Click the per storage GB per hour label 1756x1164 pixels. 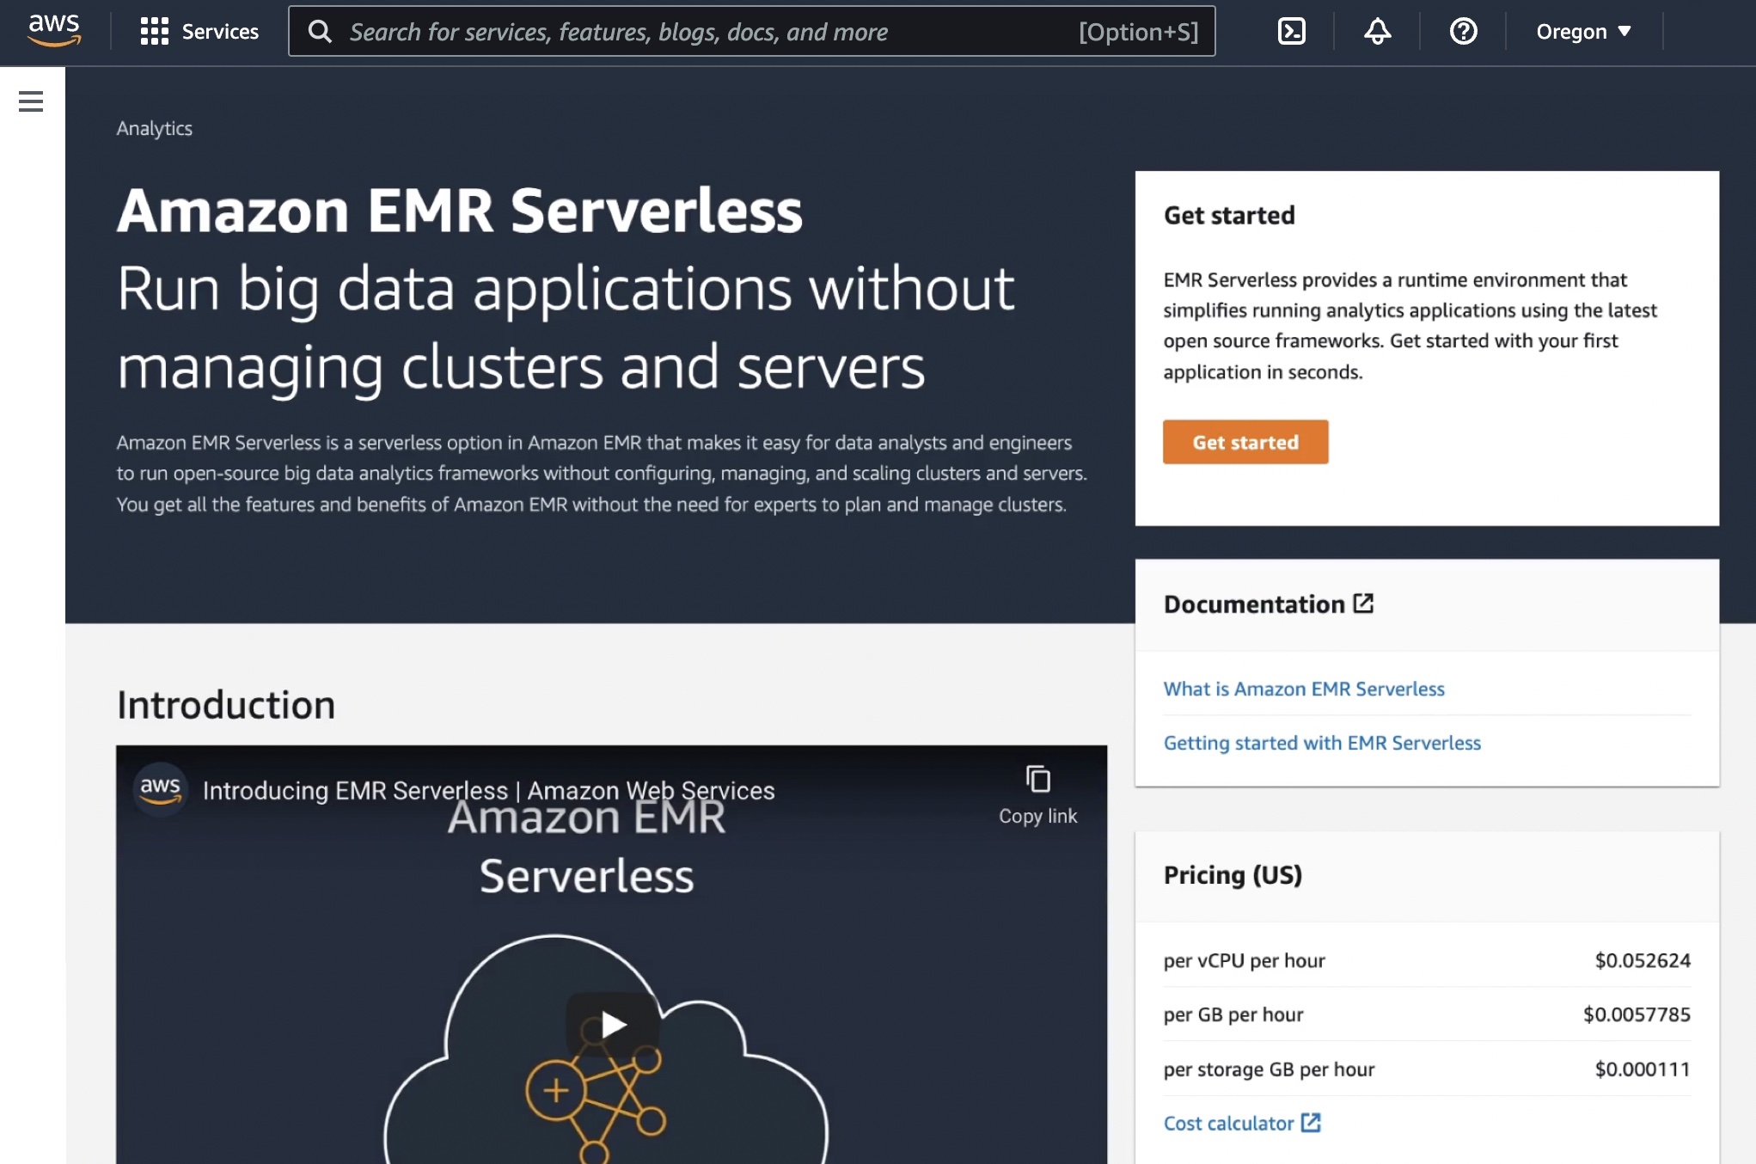pyautogui.click(x=1269, y=1069)
